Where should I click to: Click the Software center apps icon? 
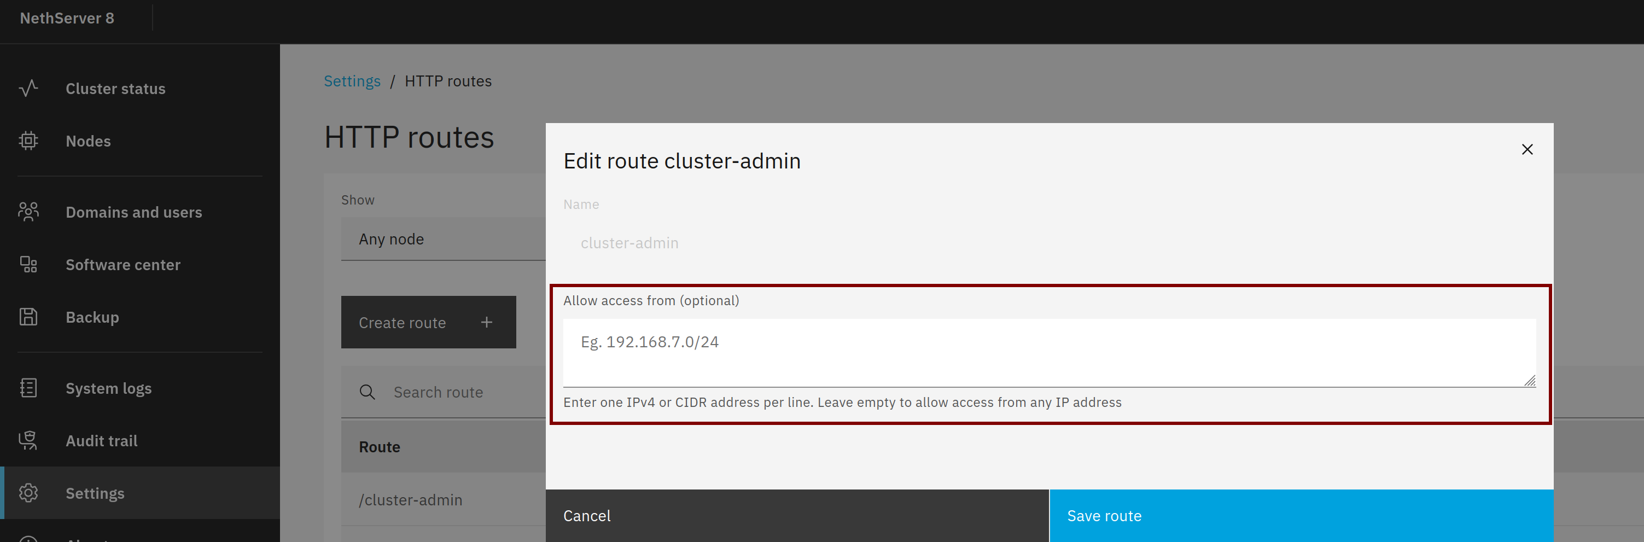[29, 264]
